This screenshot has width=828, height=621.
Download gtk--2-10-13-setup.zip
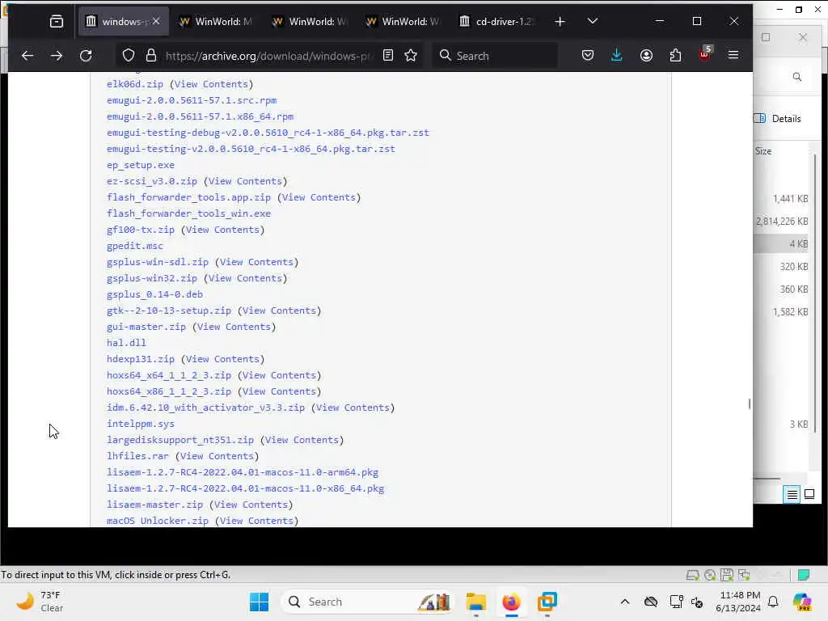pos(169,310)
